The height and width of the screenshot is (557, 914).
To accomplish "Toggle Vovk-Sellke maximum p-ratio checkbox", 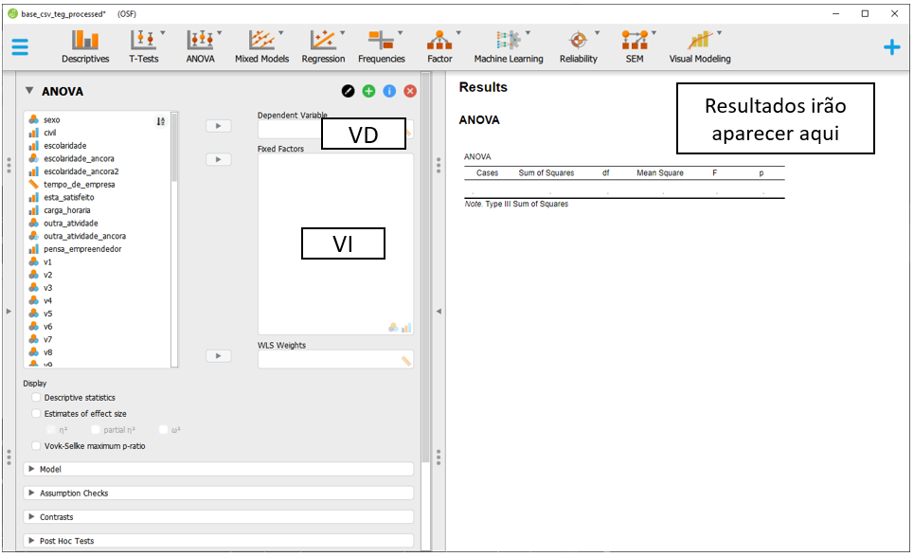I will point(37,445).
